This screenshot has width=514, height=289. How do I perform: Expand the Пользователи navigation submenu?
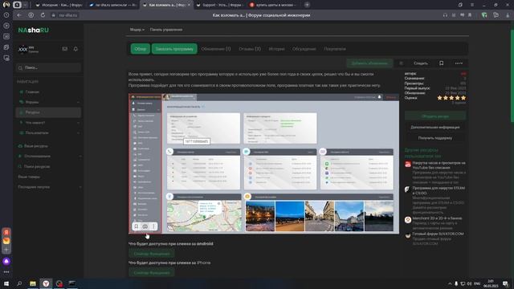(x=79, y=133)
